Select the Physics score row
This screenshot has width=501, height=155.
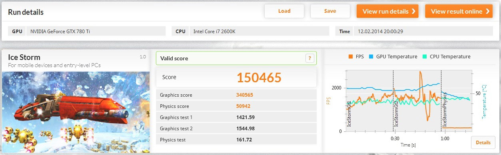coord(236,106)
